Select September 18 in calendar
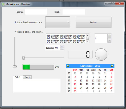This screenshot has width=126, height=109. point(87,84)
